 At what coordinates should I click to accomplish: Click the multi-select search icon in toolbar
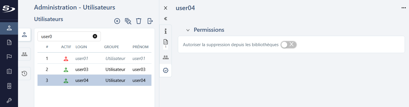pos(128,21)
